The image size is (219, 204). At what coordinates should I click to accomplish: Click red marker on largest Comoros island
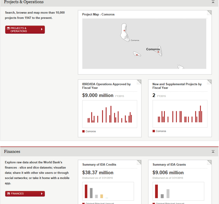tap(124, 31)
